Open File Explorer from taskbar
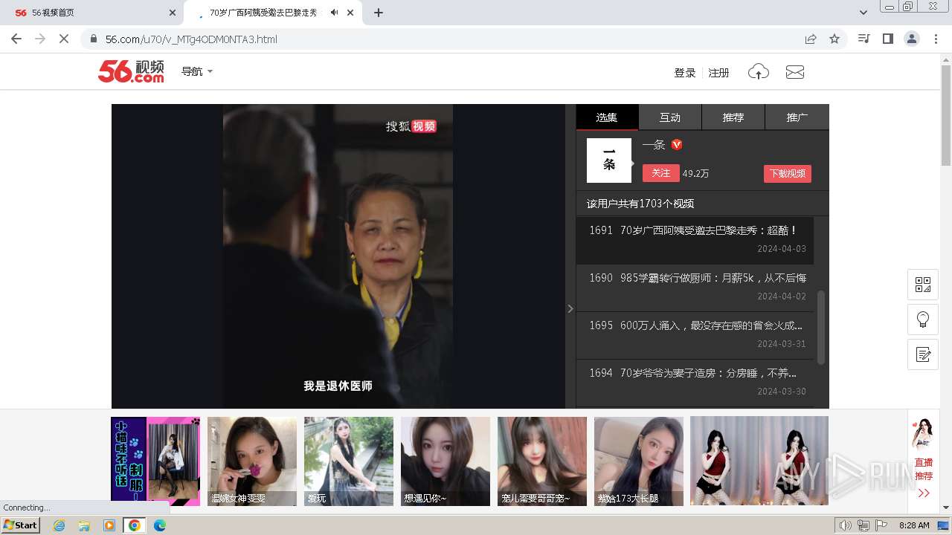 (84, 525)
